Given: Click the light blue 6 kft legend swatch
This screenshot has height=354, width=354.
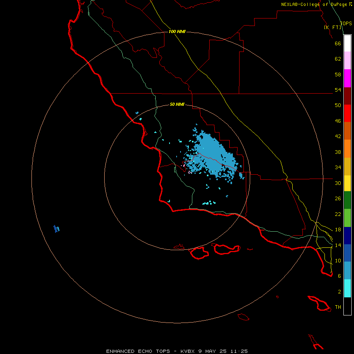Looking at the screenshot, I should tap(347, 270).
